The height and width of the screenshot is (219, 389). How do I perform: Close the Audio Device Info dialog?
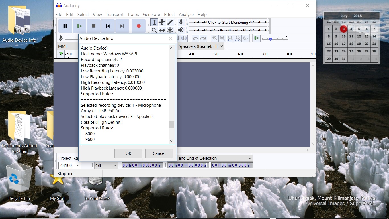click(171, 38)
